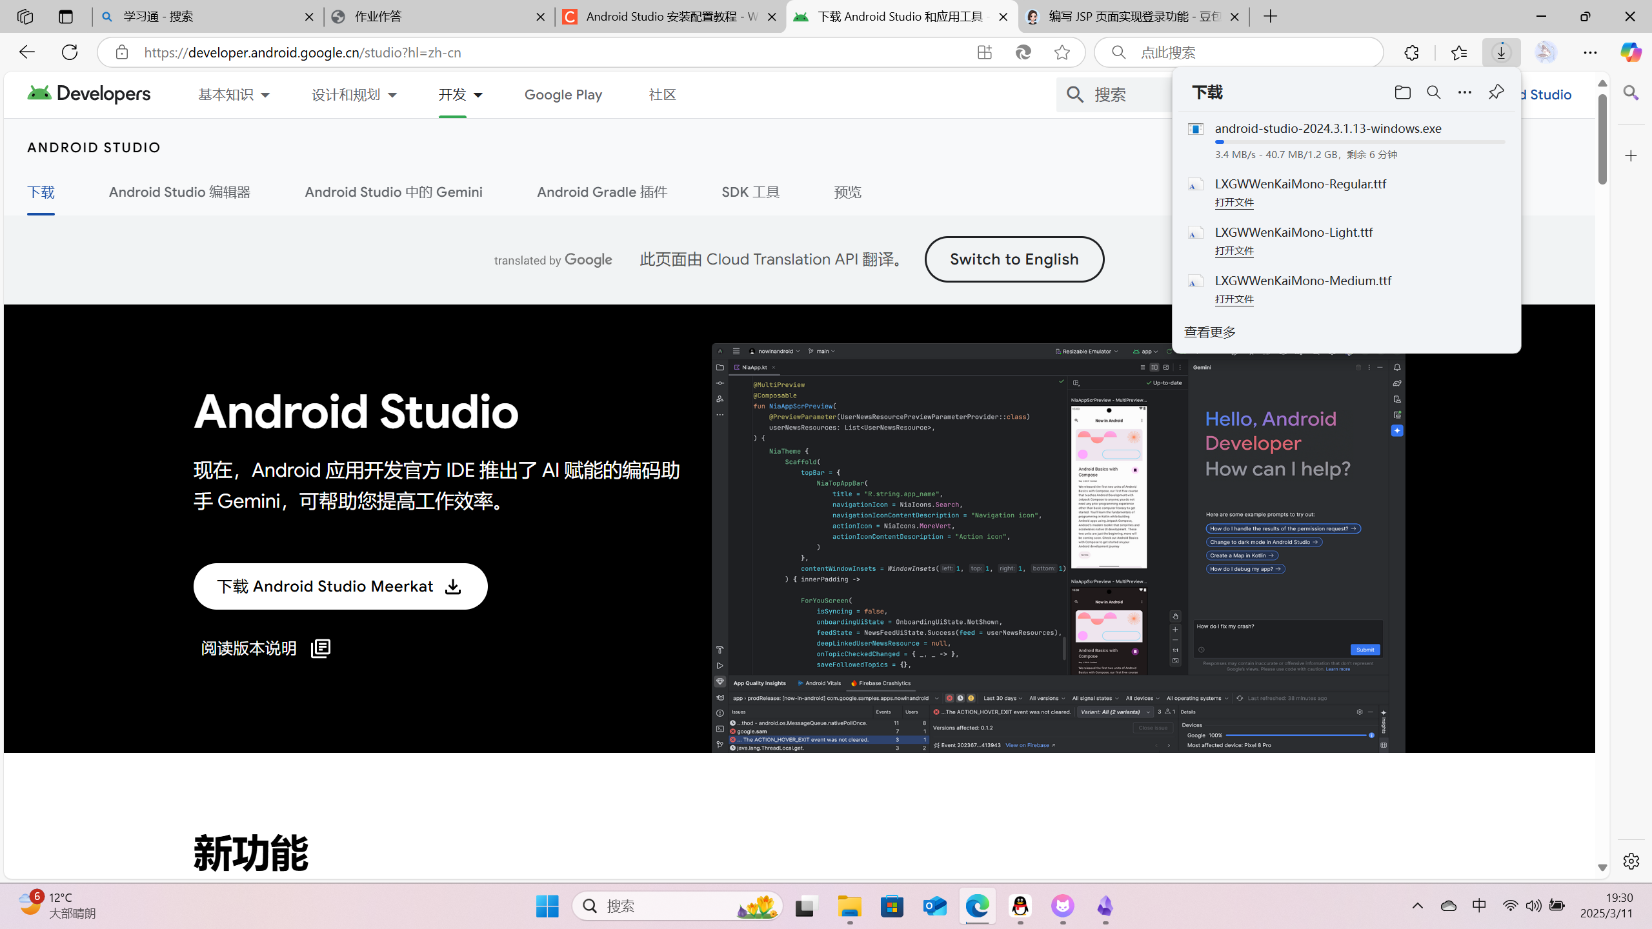Switch to Android Studio 编辑器 tab
The width and height of the screenshot is (1652, 929).
tap(179, 192)
